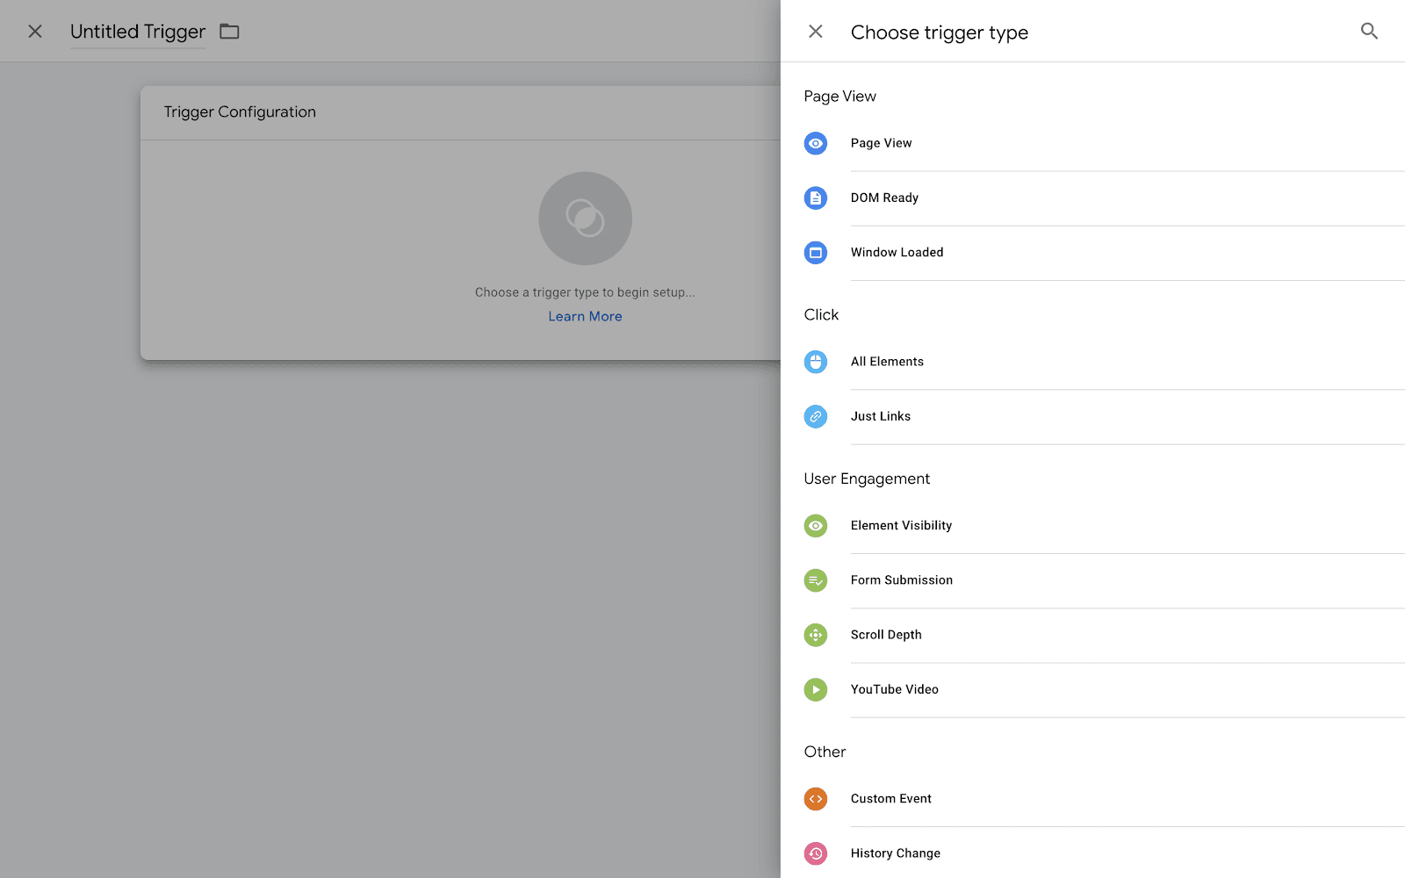Select the Scroll Depth icon
The height and width of the screenshot is (878, 1405).
click(x=815, y=635)
